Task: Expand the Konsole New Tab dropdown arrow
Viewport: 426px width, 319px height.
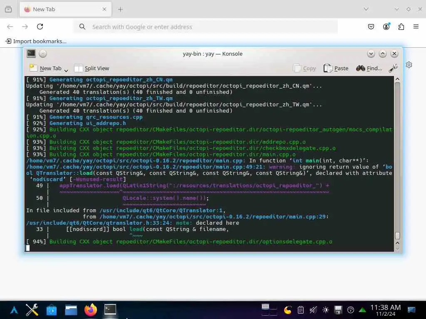Action: click(66, 71)
